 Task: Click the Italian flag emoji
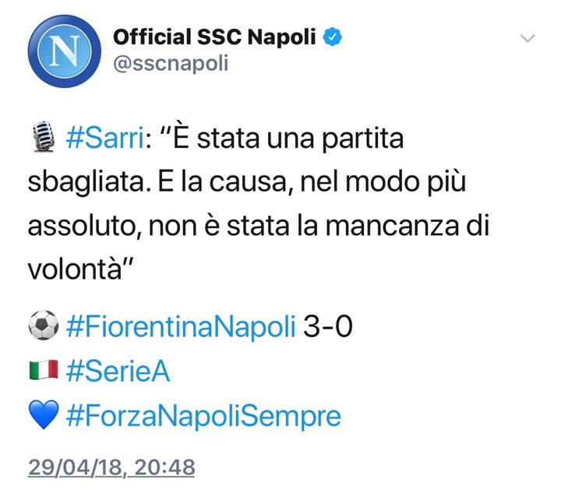(x=43, y=372)
